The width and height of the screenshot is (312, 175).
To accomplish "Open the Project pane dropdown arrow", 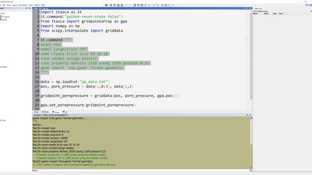I will [27, 8].
